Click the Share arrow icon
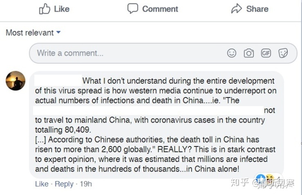 (x=237, y=9)
